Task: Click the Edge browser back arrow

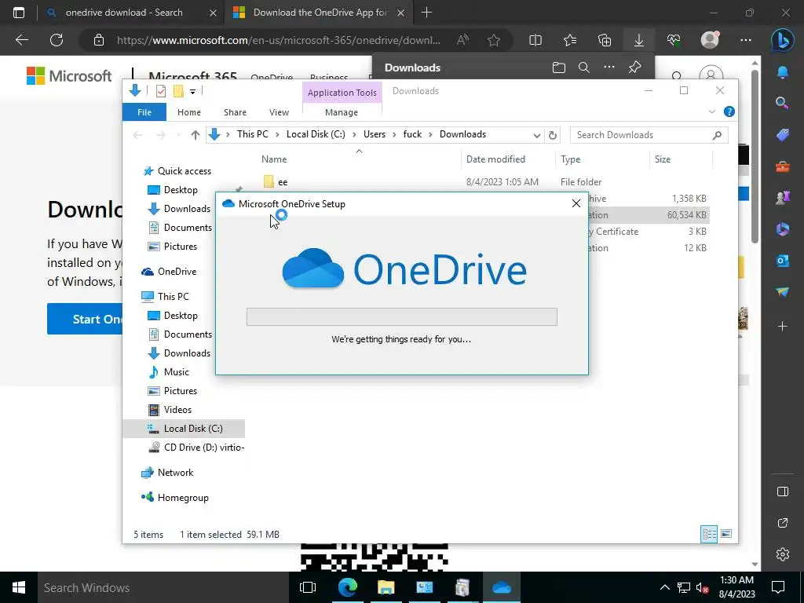Action: pos(21,40)
